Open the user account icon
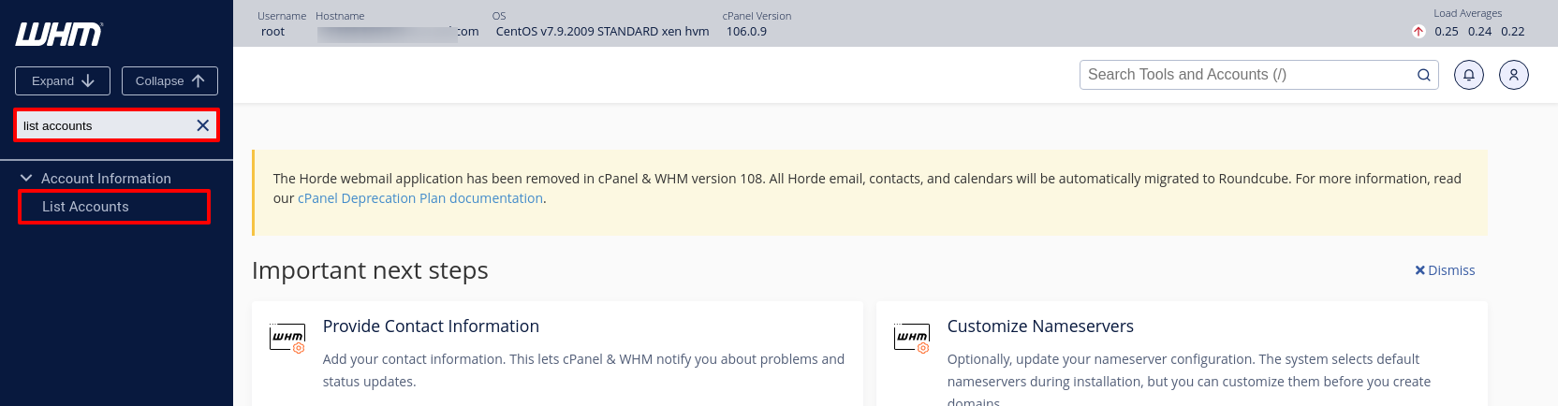The height and width of the screenshot is (406, 1558). click(1514, 75)
